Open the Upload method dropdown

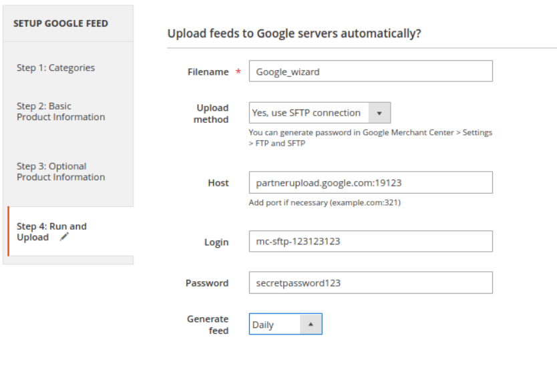[x=320, y=113]
